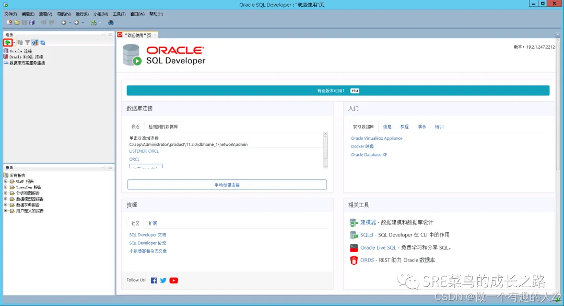Expand the TimesTen 报告 node
This screenshot has width=564, height=306.
tap(6, 187)
